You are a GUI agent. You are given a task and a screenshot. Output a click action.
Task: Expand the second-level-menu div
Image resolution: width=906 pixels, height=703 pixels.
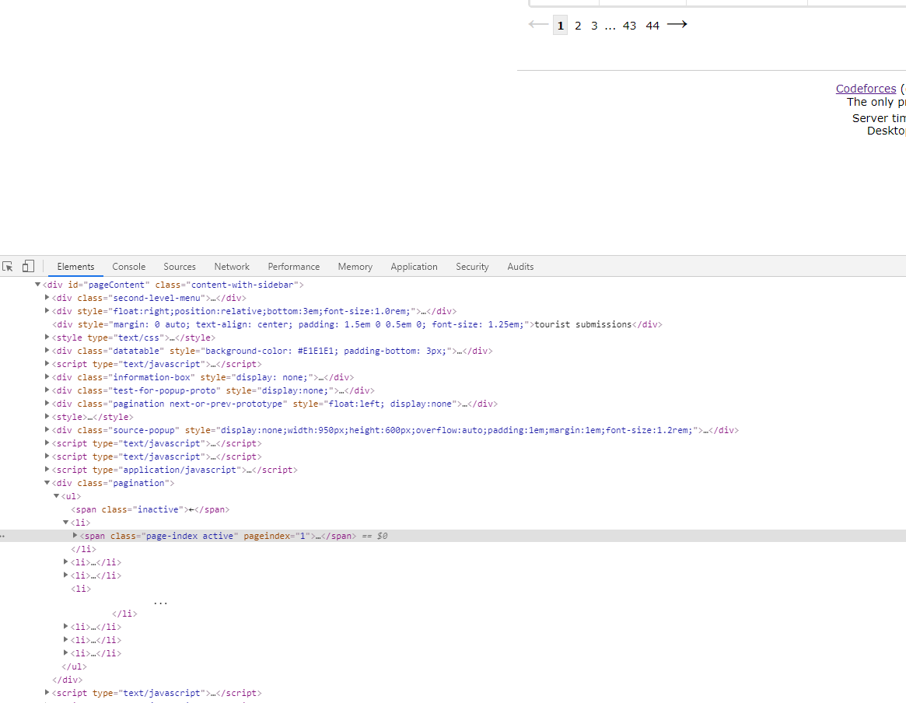pos(47,297)
